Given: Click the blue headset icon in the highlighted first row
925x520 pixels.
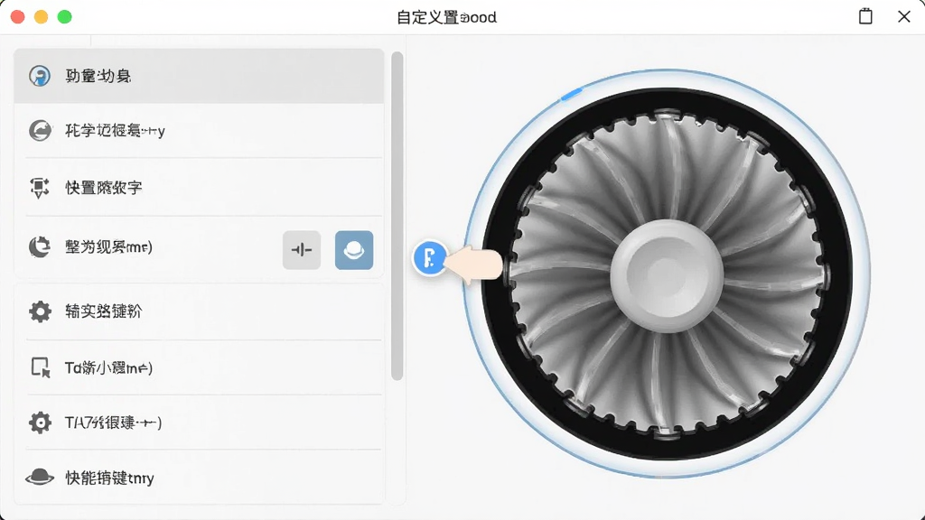Looking at the screenshot, I should (40, 76).
